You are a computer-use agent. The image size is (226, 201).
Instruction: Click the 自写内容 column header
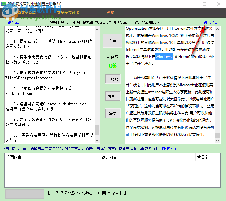pyautogui.click(x=53, y=157)
